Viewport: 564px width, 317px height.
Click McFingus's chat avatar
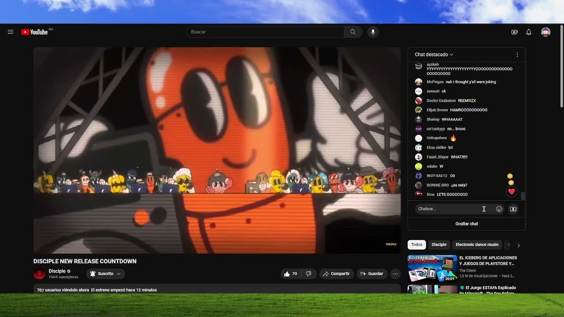(x=419, y=82)
